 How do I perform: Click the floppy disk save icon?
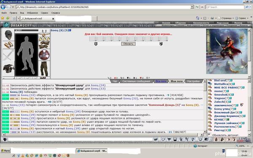pos(175,139)
